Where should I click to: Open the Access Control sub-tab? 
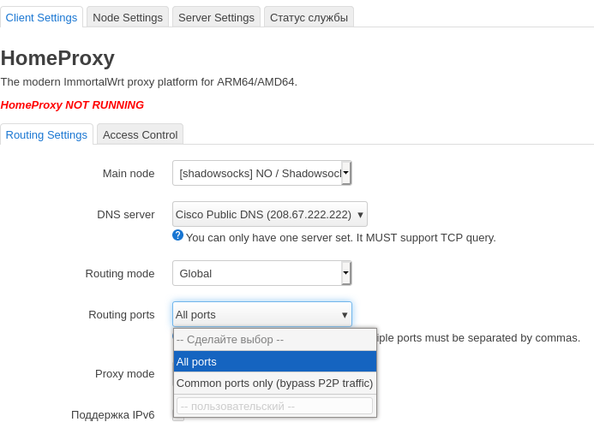pos(140,134)
